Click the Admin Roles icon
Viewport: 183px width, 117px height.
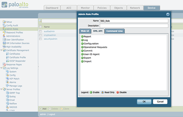click(x=4, y=29)
